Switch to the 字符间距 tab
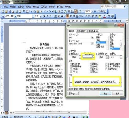The width and height of the screenshot is (129, 118). click(x=81, y=31)
